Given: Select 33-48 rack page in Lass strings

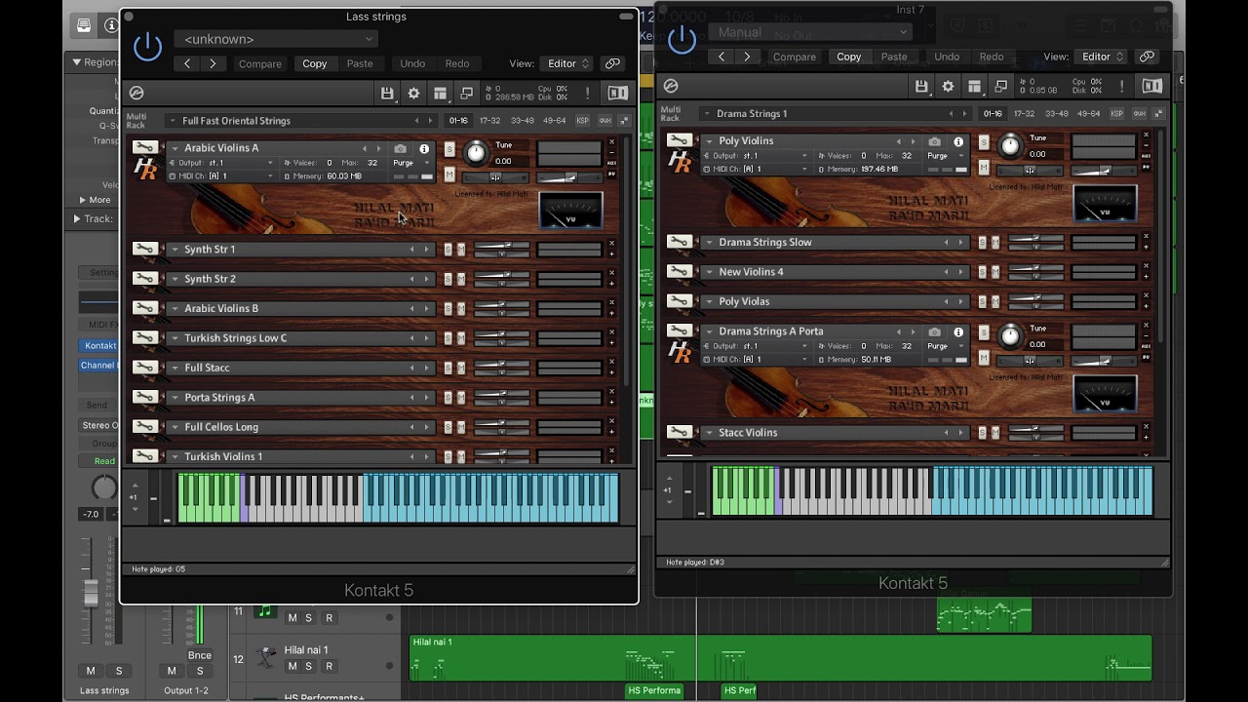Looking at the screenshot, I should 522,121.
